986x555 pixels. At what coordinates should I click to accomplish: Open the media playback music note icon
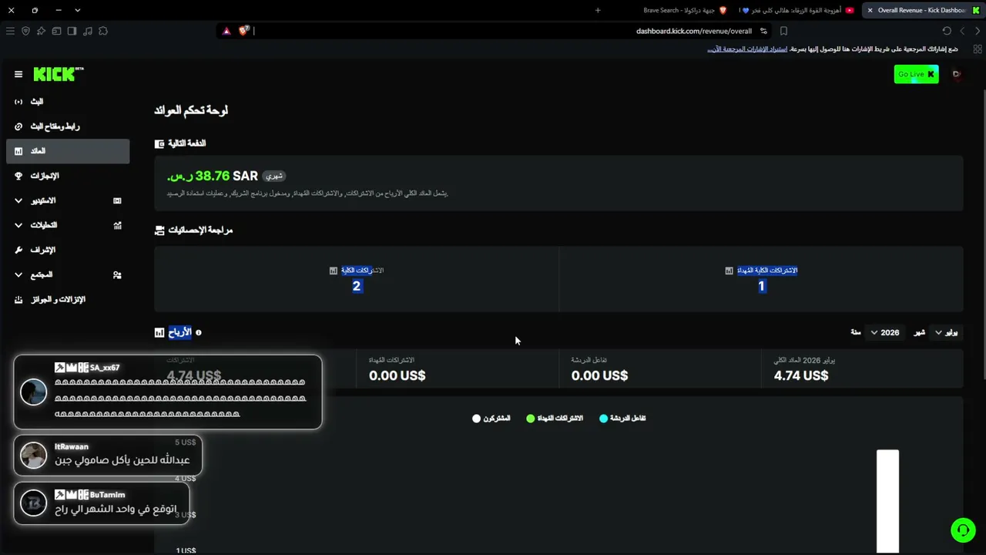(87, 31)
